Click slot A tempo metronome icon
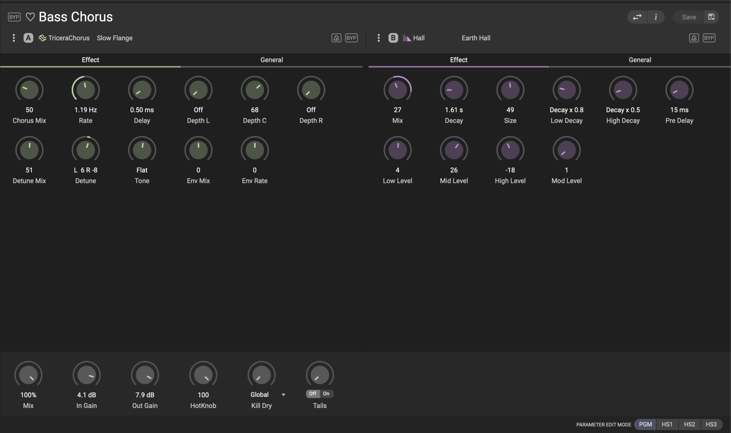 coord(336,38)
